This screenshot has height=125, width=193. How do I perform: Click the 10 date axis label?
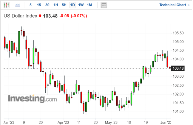(x=129, y=122)
